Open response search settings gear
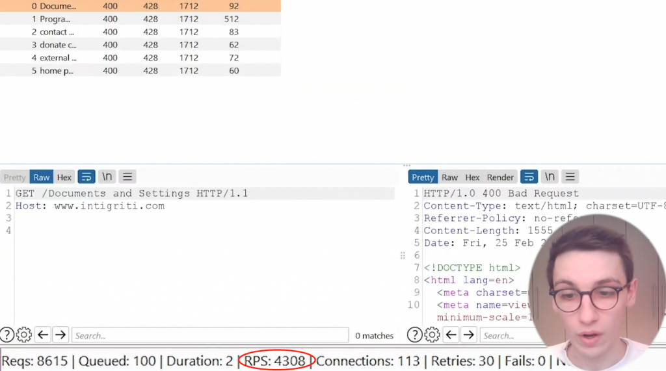666x371 pixels. [x=432, y=335]
